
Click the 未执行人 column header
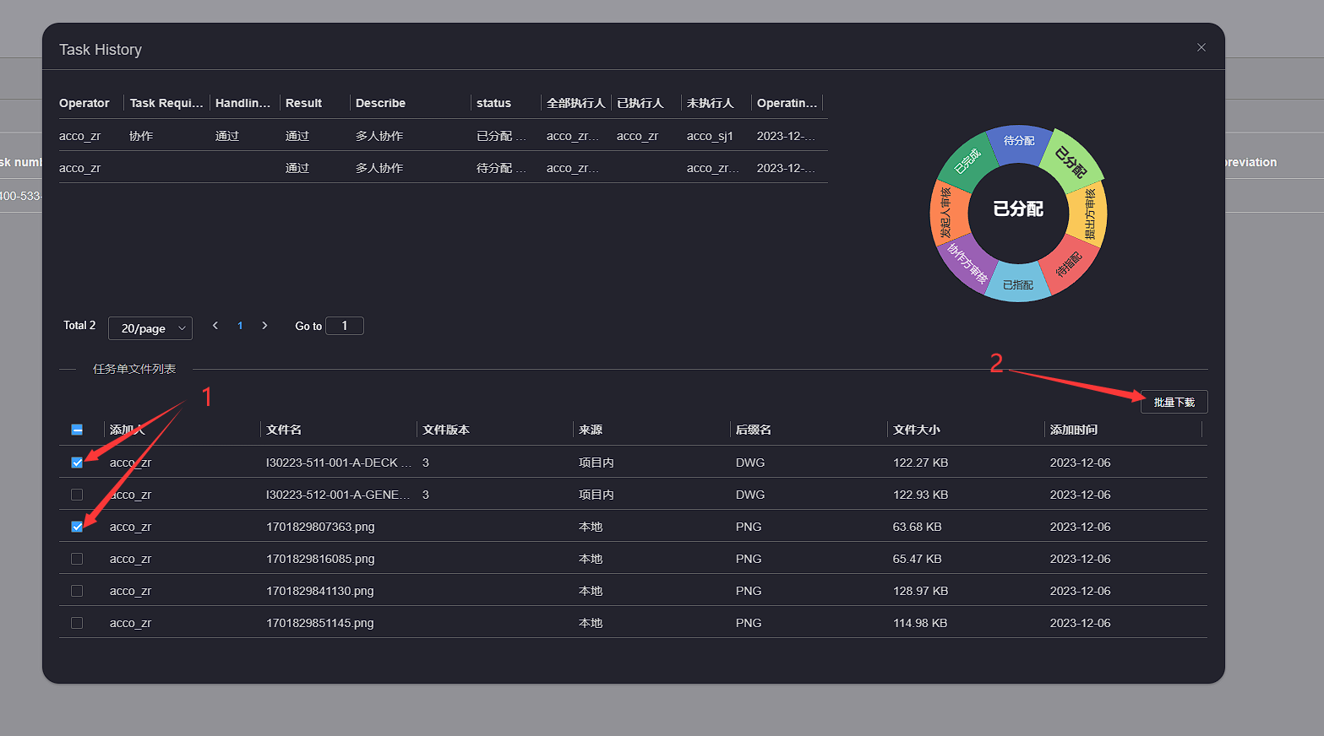pos(711,103)
